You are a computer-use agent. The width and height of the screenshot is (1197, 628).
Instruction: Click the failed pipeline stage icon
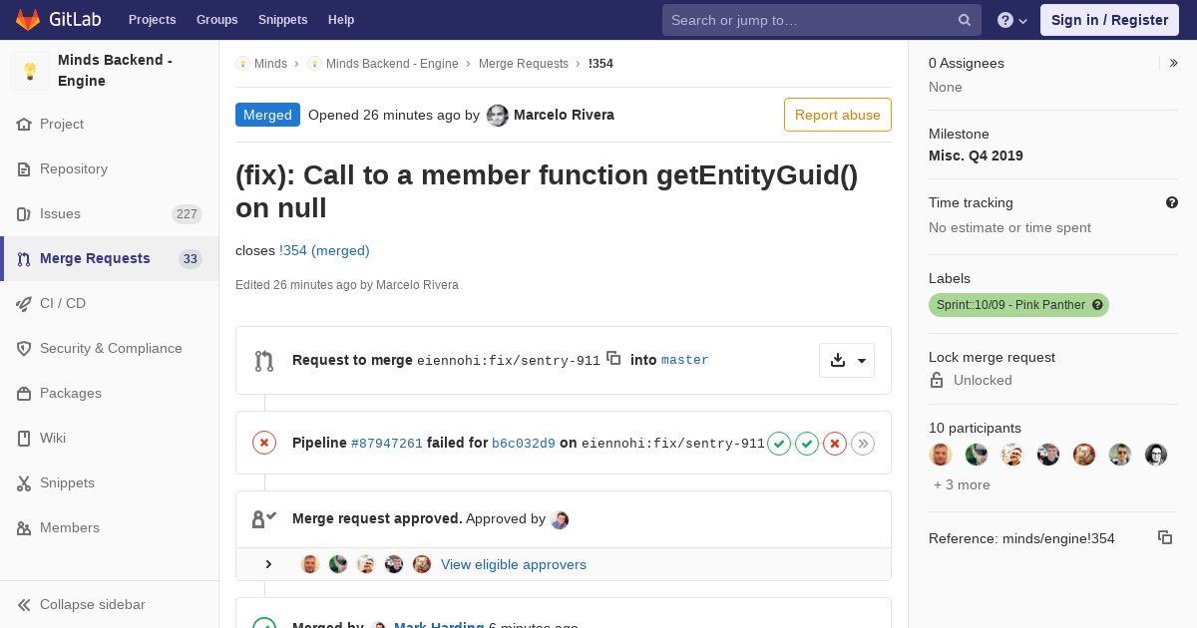coord(835,444)
